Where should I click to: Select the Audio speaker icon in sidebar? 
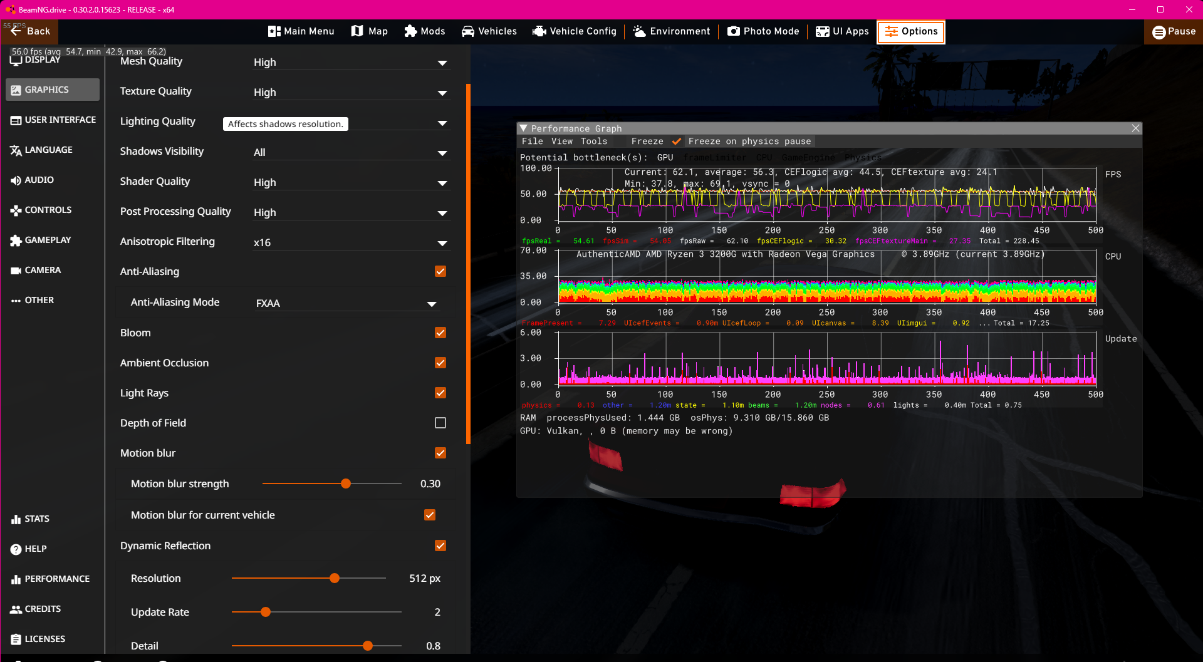16,180
